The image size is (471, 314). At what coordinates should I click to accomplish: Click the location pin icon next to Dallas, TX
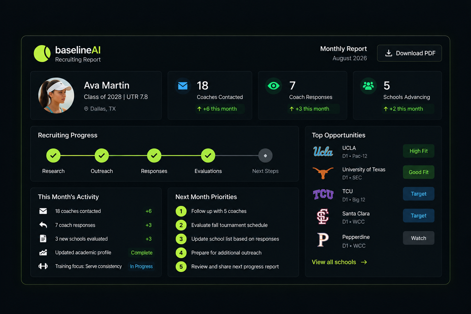click(x=86, y=109)
